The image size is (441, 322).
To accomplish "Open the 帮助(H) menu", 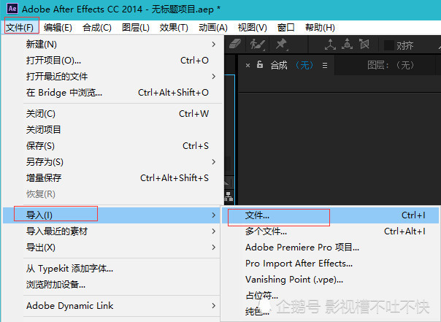I will [320, 28].
